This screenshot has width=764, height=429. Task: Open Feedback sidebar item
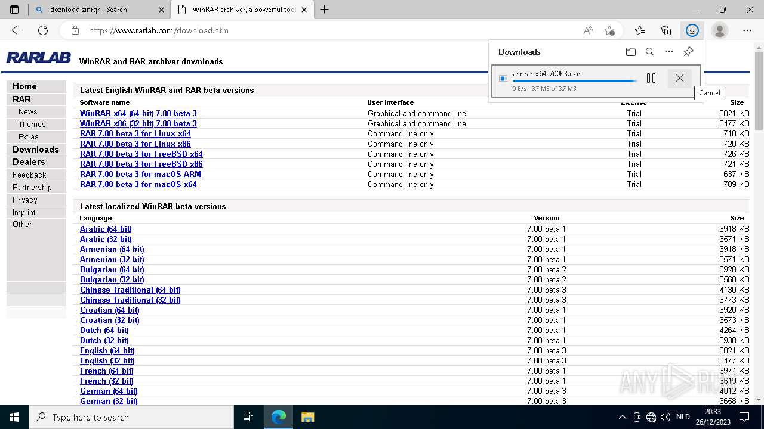[36, 175]
